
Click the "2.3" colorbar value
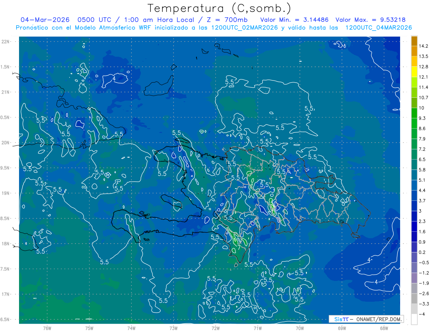[422, 221]
